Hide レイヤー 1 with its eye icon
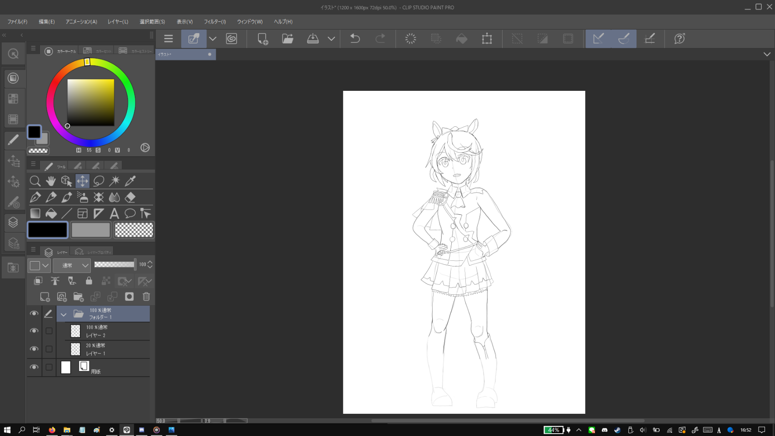The image size is (775, 436). (x=34, y=349)
